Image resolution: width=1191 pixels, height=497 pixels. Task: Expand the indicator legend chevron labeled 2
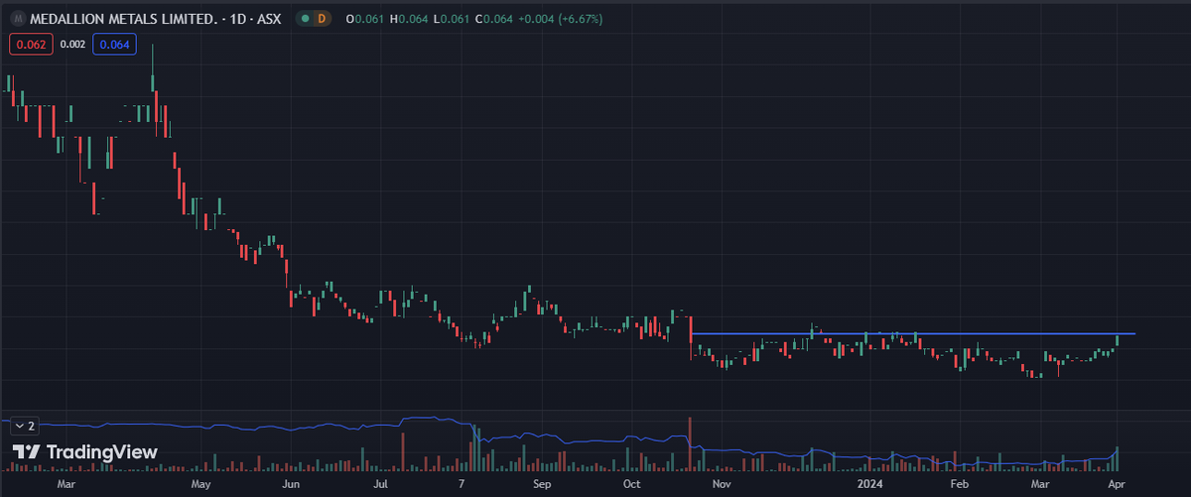pyautogui.click(x=24, y=426)
